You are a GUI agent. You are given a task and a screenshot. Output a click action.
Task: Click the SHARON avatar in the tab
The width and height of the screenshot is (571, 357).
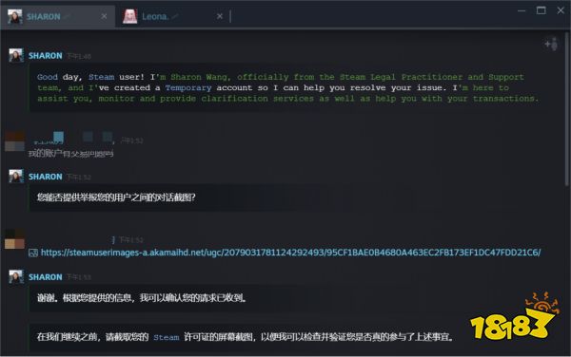[x=15, y=17]
